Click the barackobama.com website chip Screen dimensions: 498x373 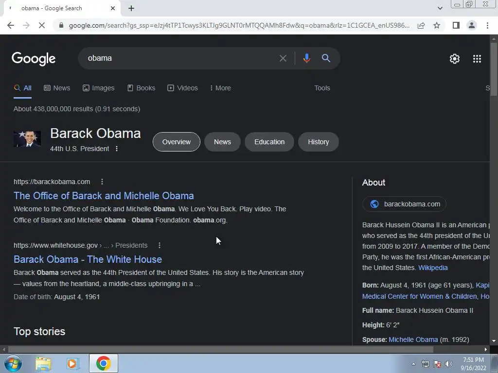[x=404, y=204]
